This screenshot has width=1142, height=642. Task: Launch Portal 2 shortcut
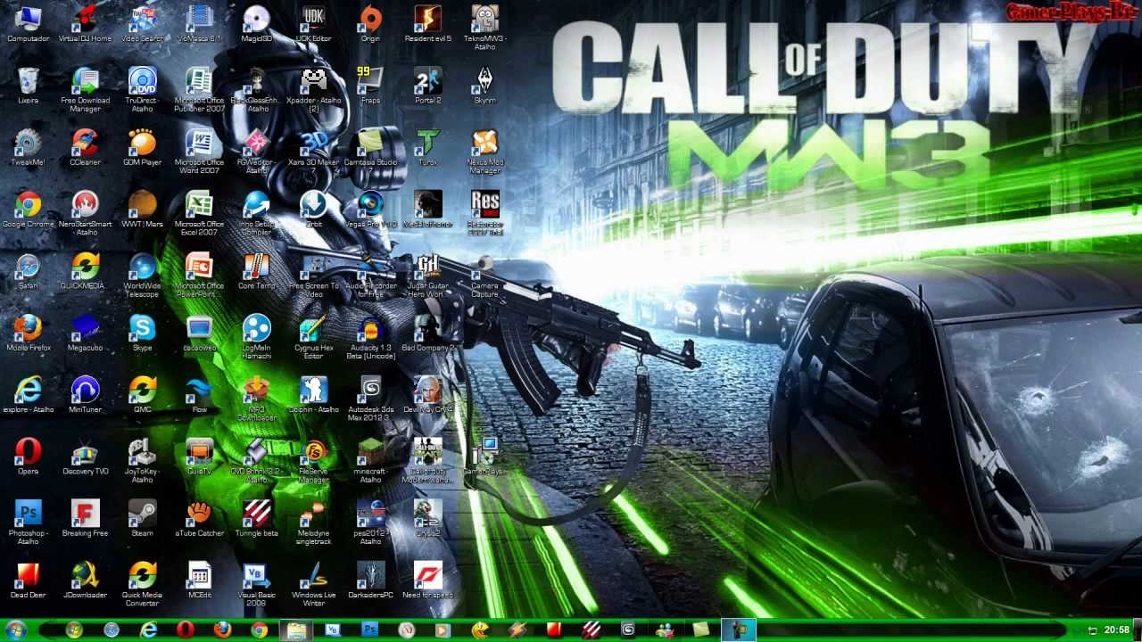pyautogui.click(x=428, y=86)
